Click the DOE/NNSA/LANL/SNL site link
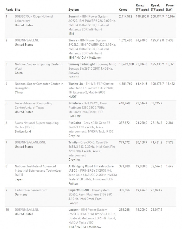The width and height of the screenshot is (182, 229). click(x=31, y=142)
